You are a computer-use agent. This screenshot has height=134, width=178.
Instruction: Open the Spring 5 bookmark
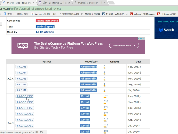pyautogui.click(x=44, y=14)
